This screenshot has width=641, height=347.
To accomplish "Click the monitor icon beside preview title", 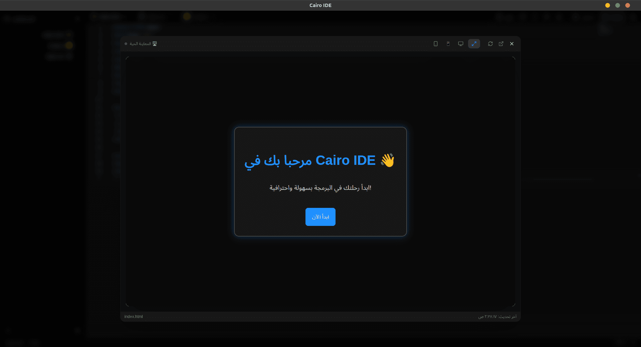I will [155, 44].
